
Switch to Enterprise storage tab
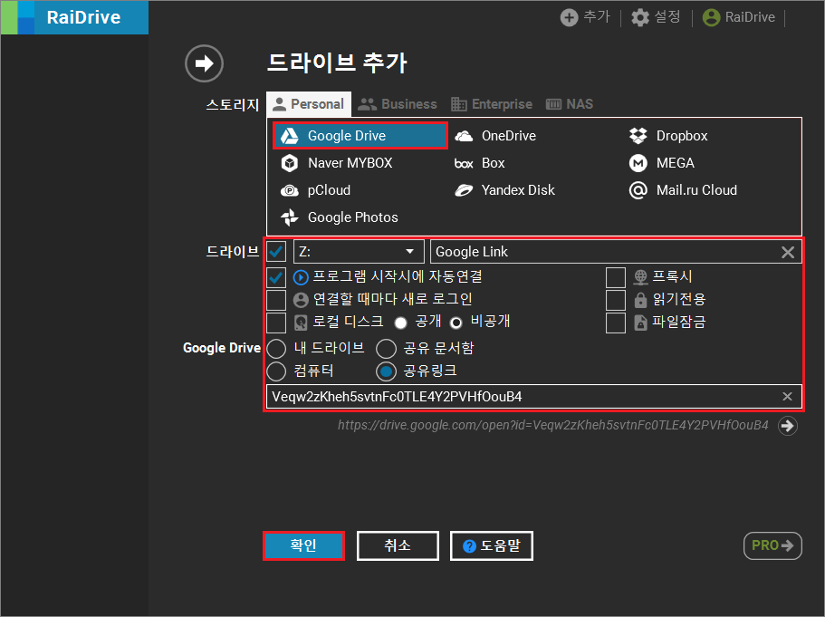tap(492, 104)
